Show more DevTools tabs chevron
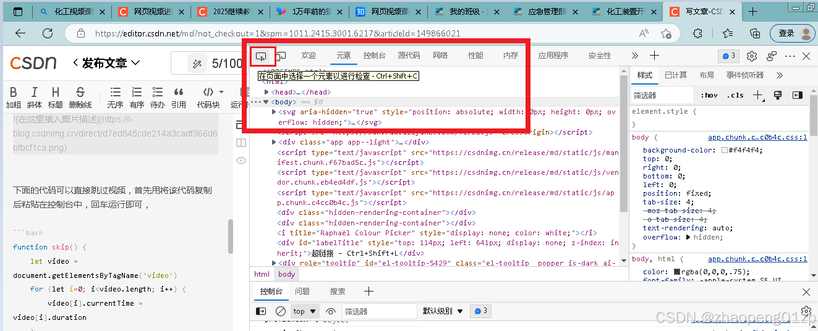Screen dimensions: 818x331 point(635,56)
